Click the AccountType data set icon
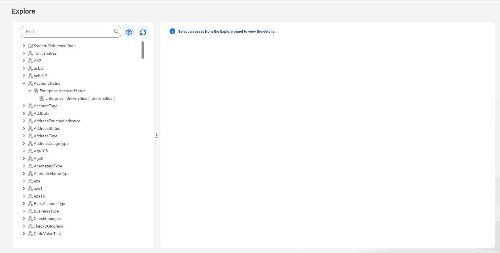The image size is (500, 253). click(x=30, y=106)
